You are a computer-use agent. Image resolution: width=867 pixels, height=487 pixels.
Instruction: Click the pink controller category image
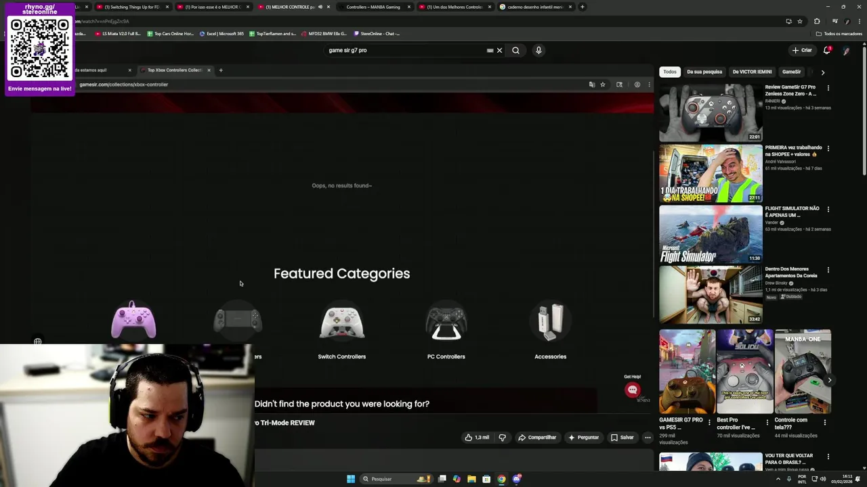click(133, 320)
